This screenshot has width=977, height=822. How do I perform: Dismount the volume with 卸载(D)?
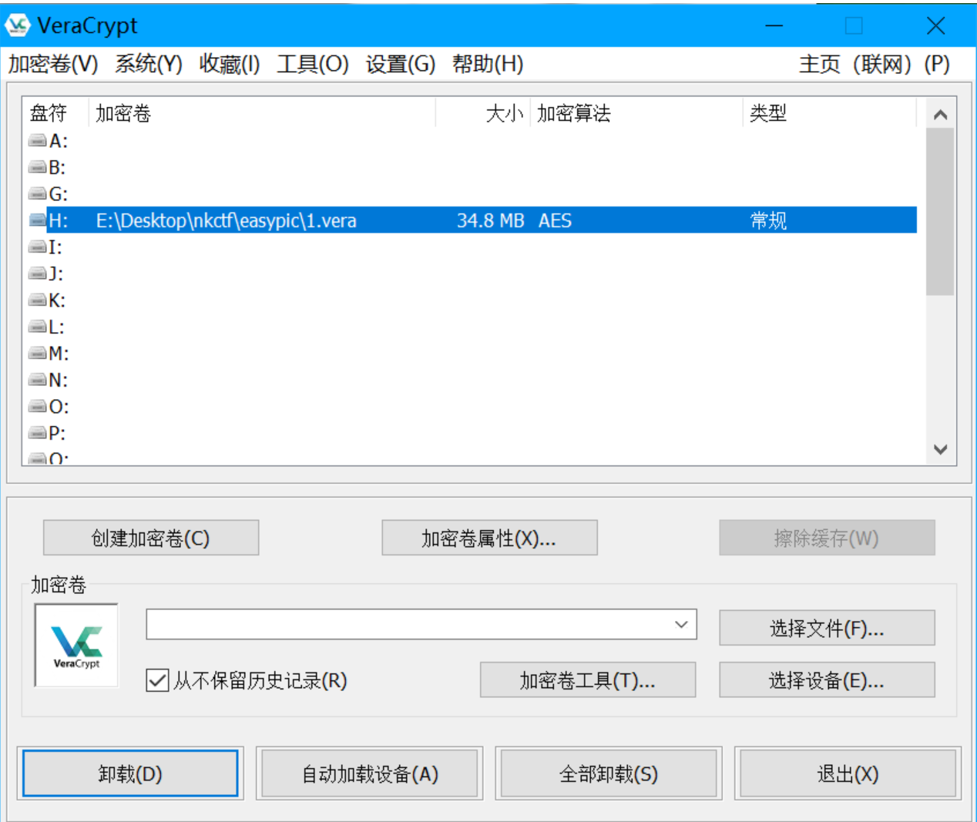tap(130, 773)
